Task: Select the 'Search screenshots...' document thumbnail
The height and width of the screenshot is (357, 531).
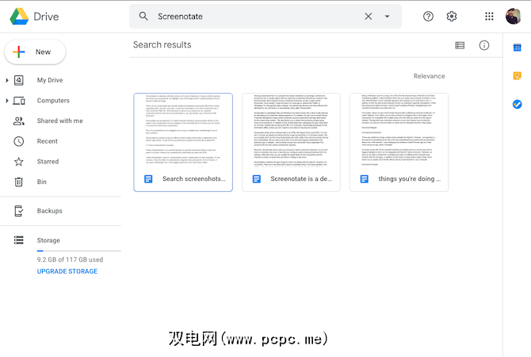Action: [x=183, y=131]
